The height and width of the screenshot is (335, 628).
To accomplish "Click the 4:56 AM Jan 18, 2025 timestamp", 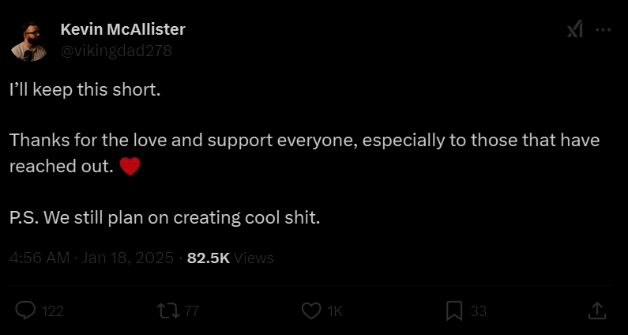I will [x=93, y=258].
